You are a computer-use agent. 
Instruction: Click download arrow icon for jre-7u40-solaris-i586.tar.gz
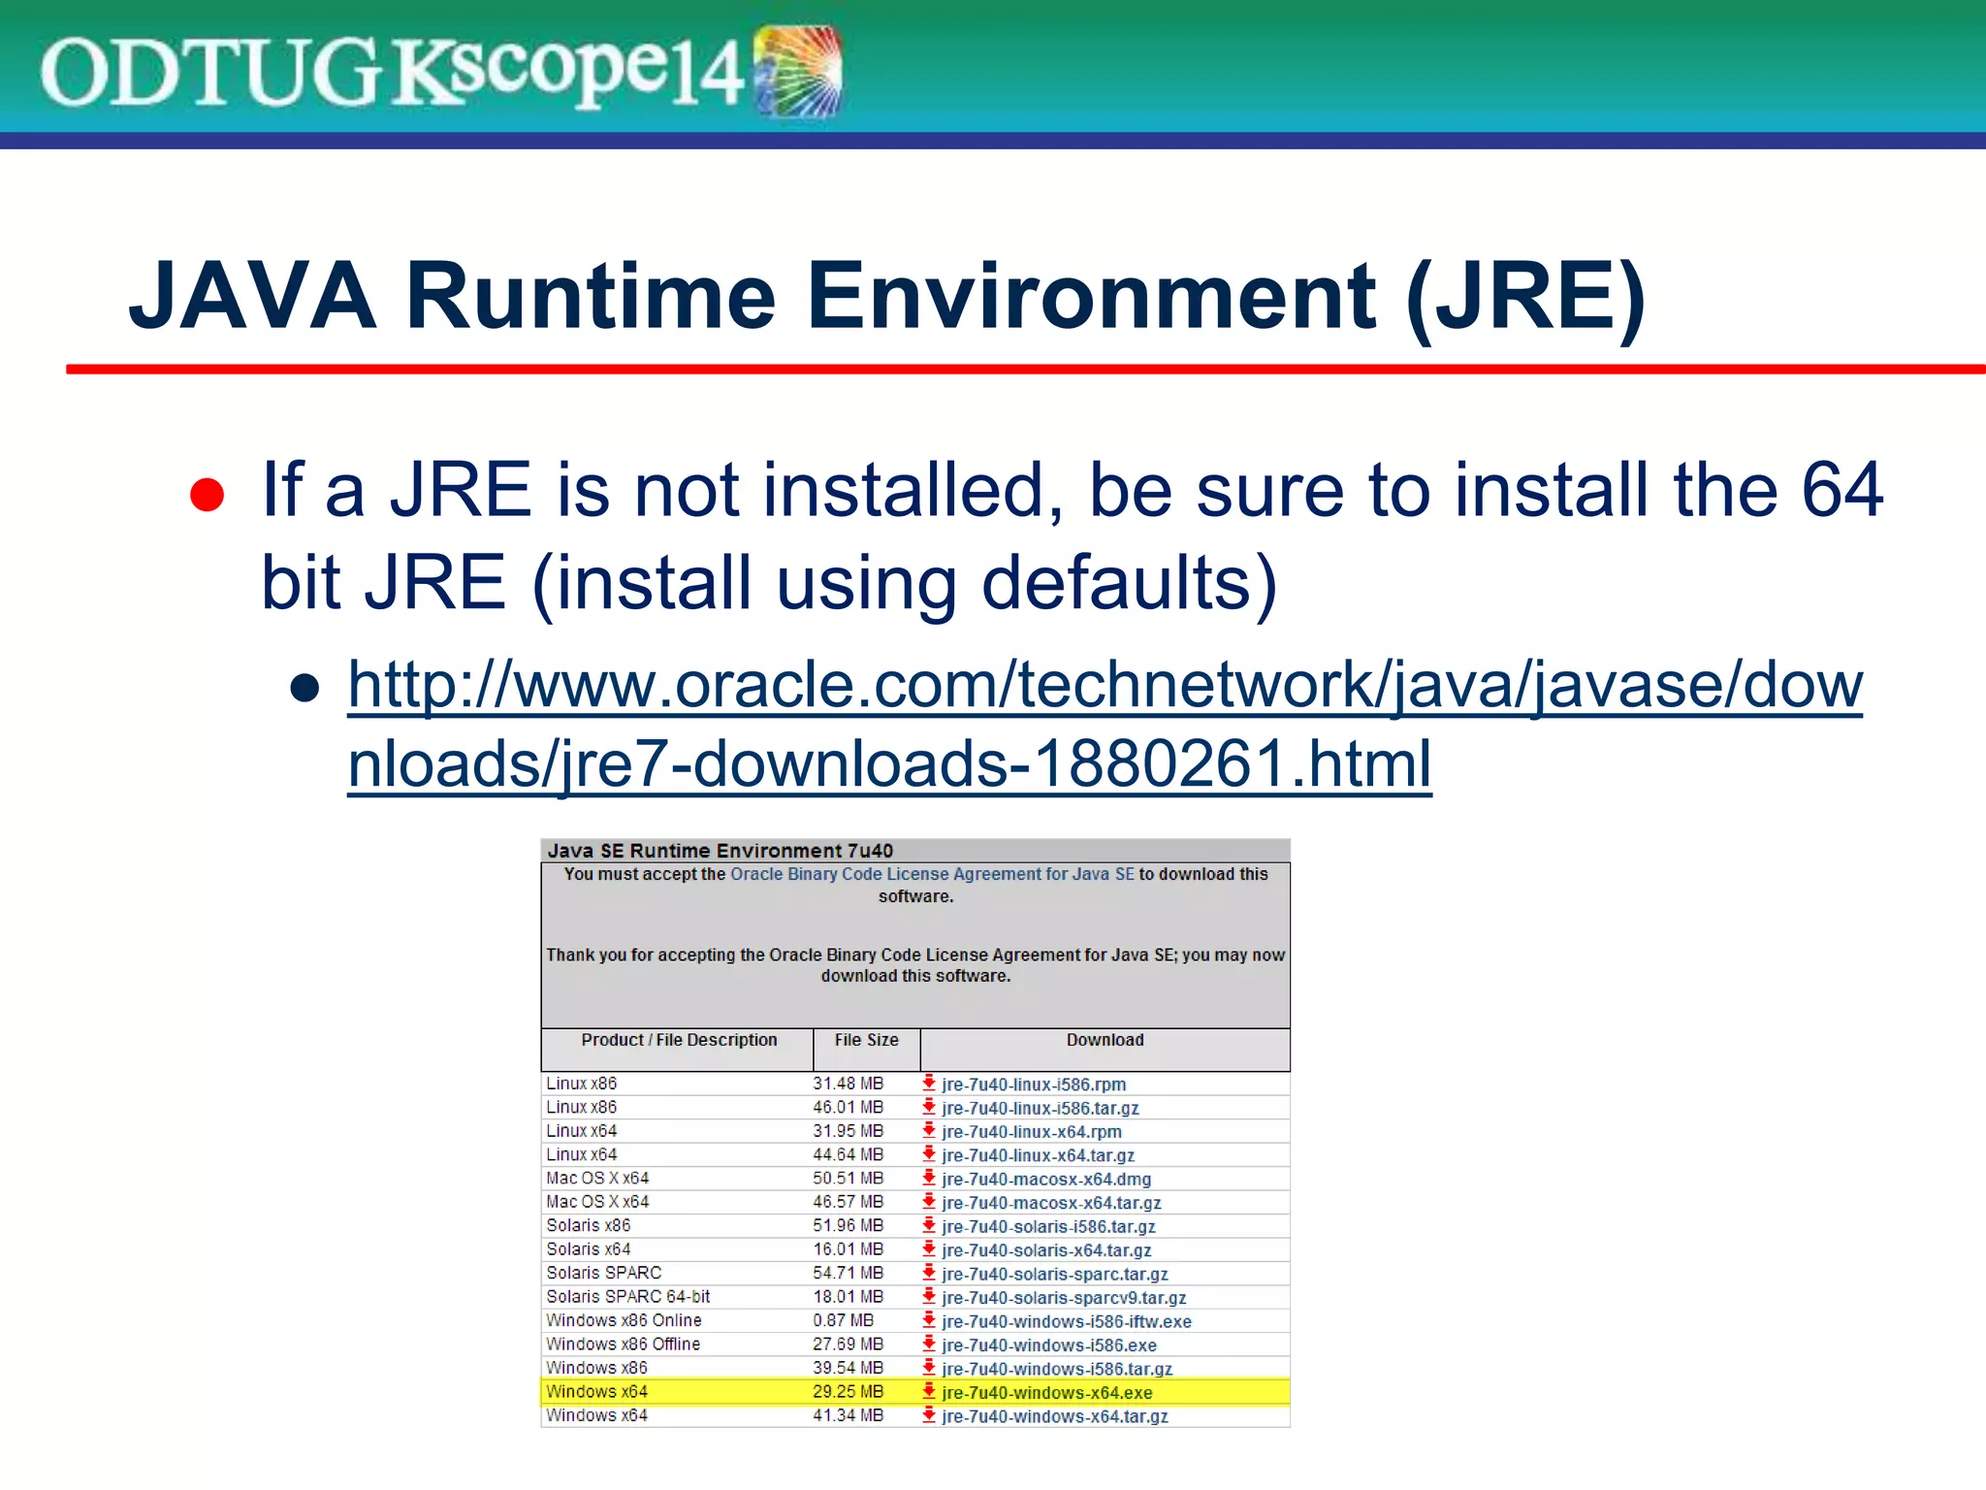tap(929, 1225)
